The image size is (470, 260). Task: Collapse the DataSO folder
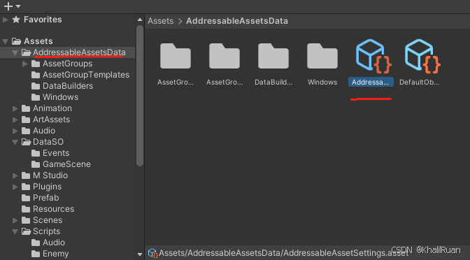tap(15, 143)
